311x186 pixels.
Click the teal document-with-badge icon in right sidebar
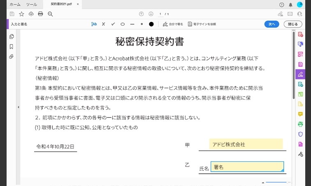300,84
